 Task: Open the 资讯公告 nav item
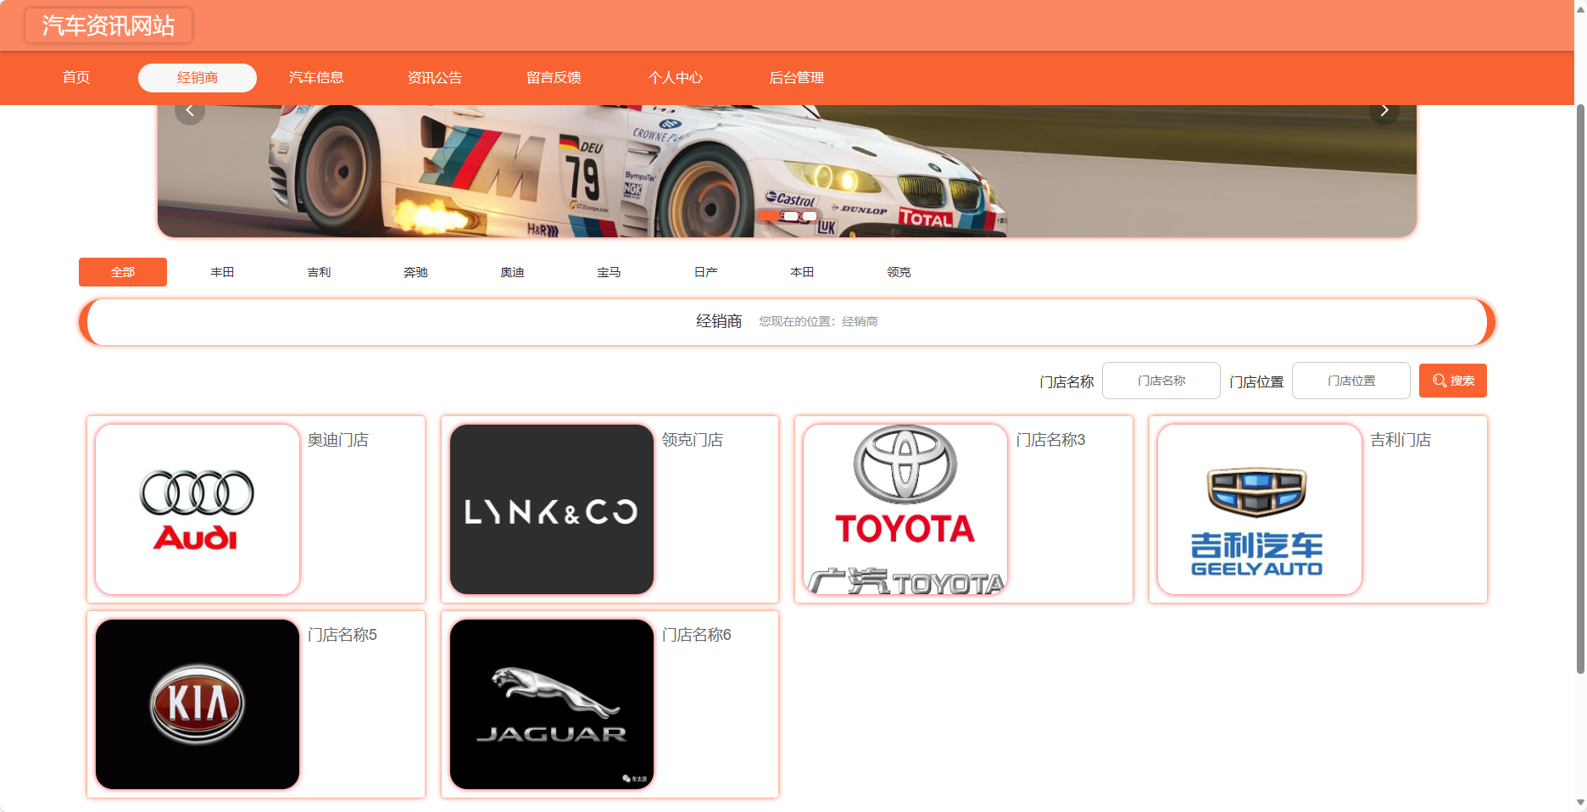[435, 78]
